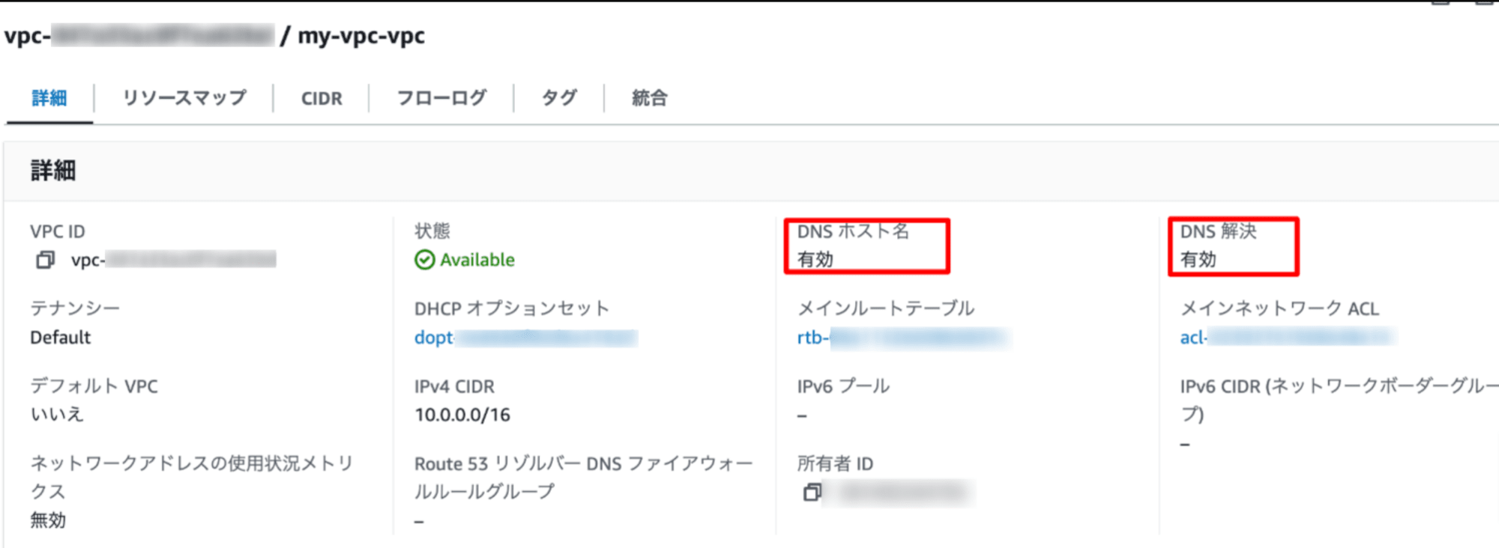Viewport: 1499px width, 548px height.
Task: Click the テナンシー value Default
Action: [60, 338]
